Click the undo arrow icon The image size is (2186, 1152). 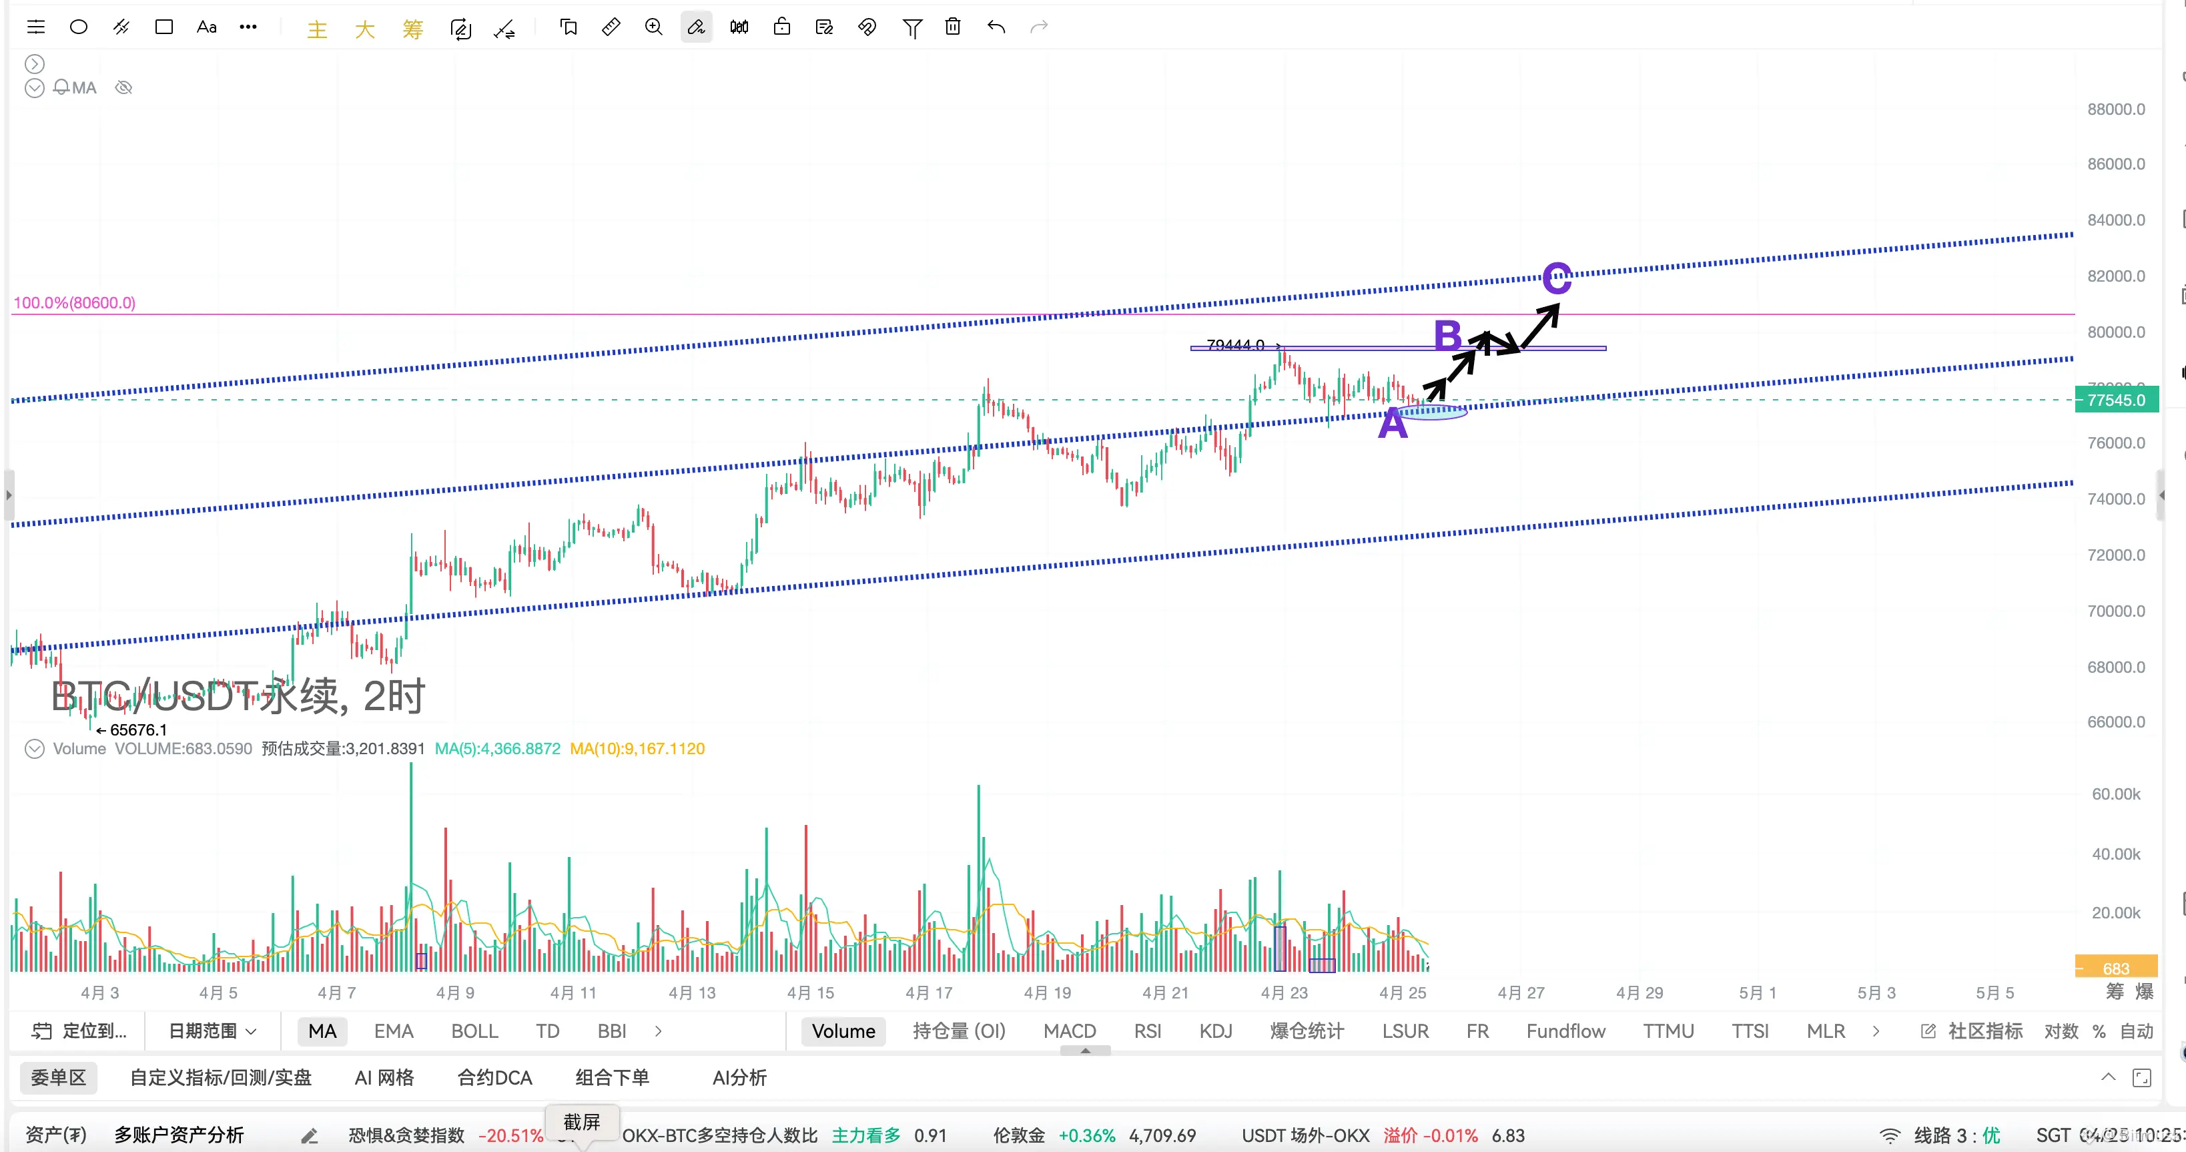pos(996,27)
